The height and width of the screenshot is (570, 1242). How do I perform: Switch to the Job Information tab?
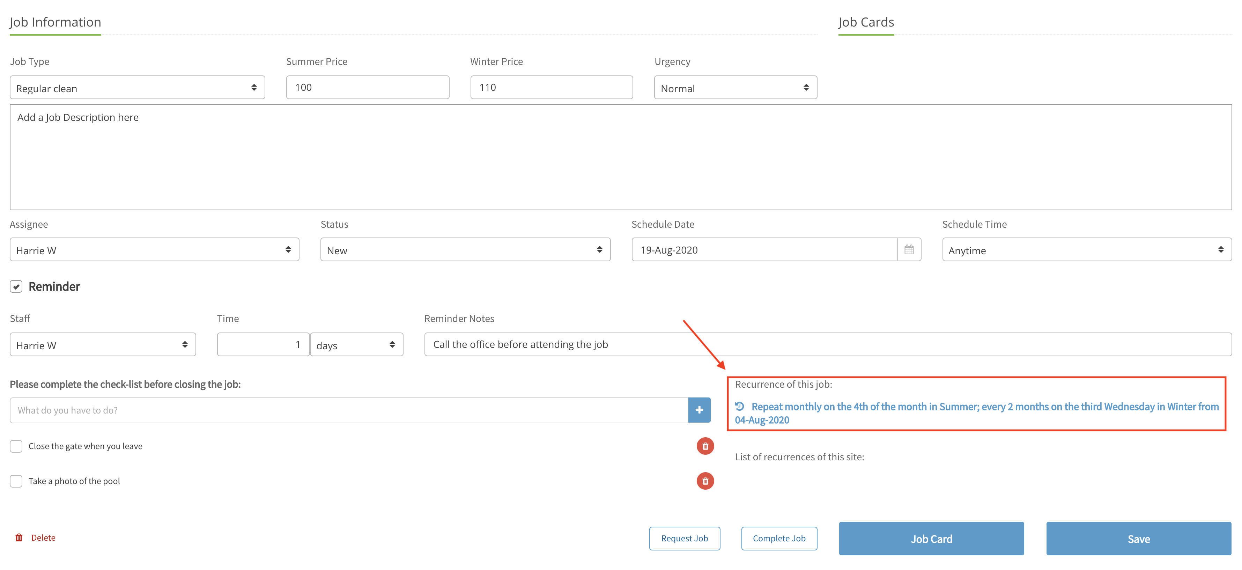56,22
